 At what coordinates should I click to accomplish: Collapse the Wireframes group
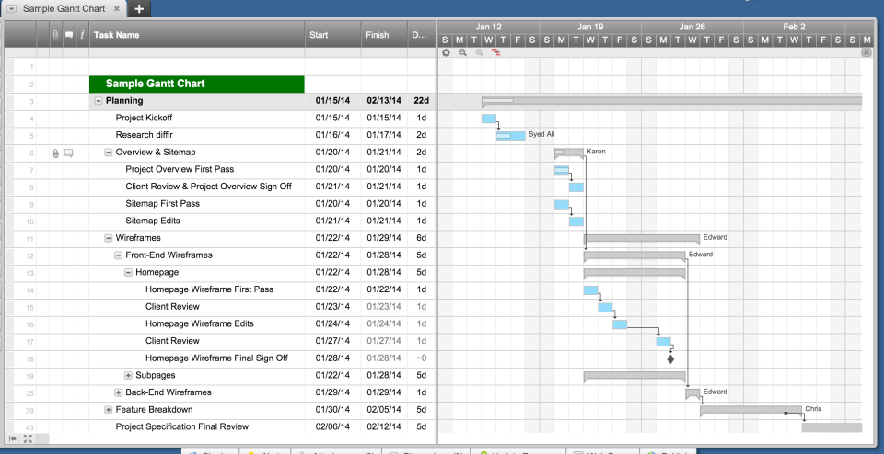pyautogui.click(x=109, y=238)
